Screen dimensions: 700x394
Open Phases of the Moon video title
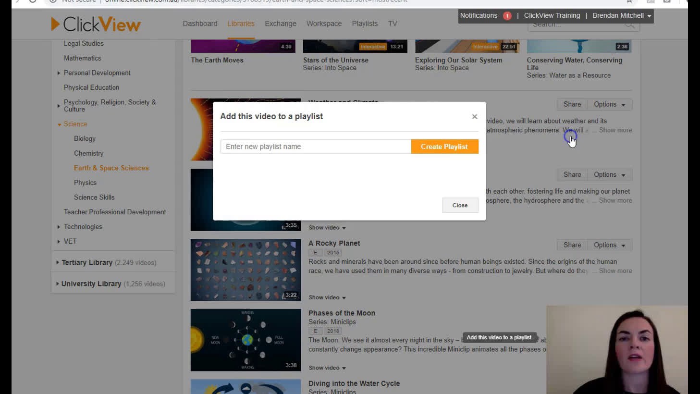[342, 313]
